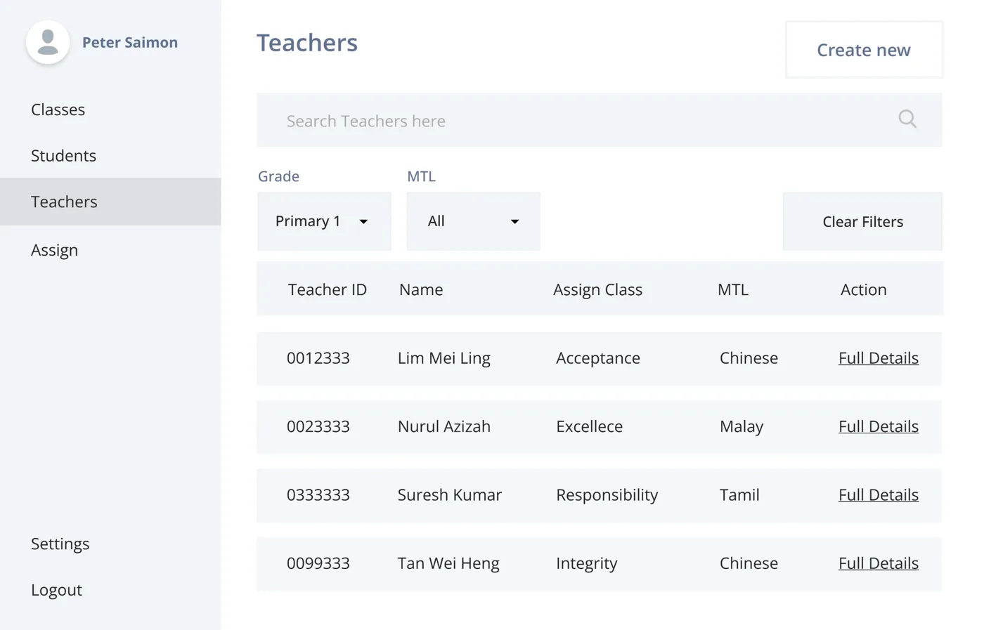Open Full Details for Suresh Kumar
Screen dimensions: 984x630
[878, 494]
